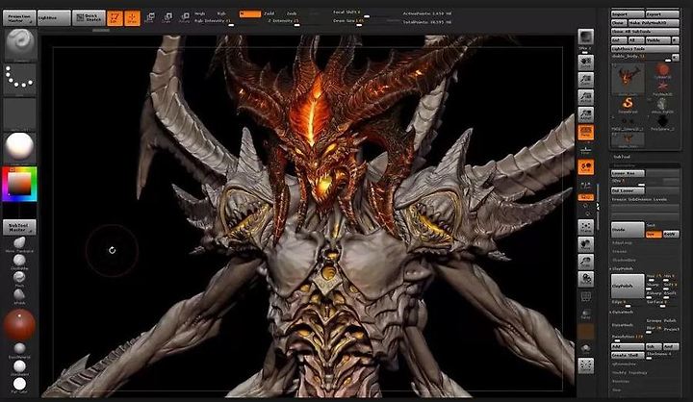
Task: Activate the Move transform icon in top toolbar
Action: click(150, 17)
